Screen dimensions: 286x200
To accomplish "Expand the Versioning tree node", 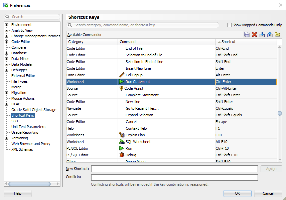I will (6, 138).
